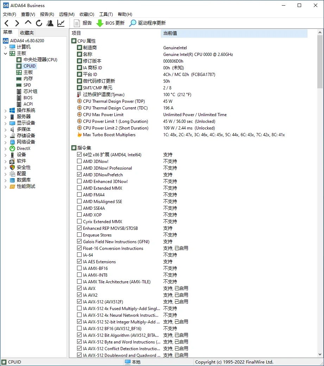This screenshot has width=324, height=366.
Task: Toggle the Cyrix Extended MMX checkbox
Action: [x=79, y=221]
